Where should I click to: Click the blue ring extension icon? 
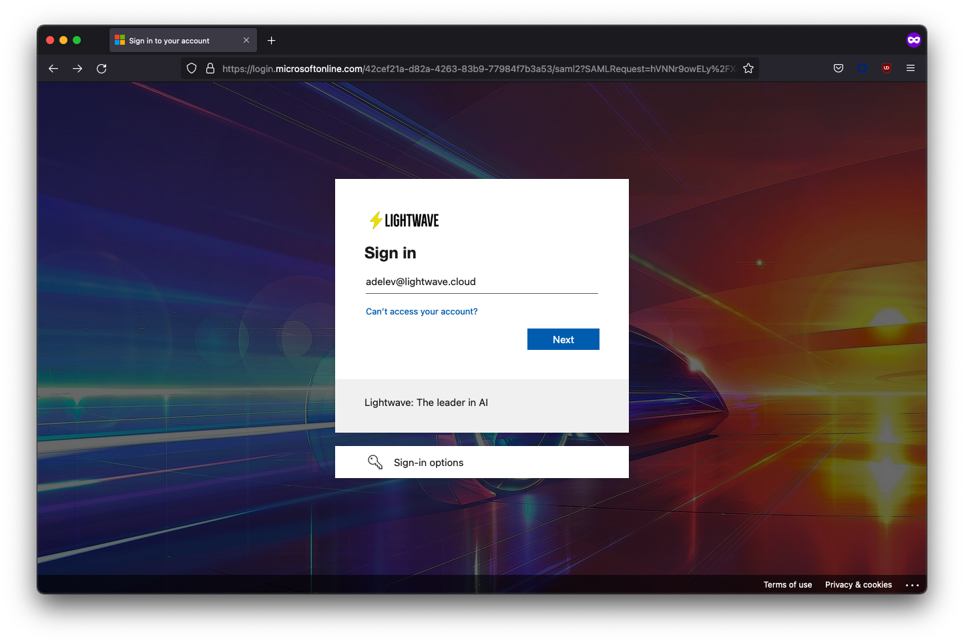pos(863,68)
